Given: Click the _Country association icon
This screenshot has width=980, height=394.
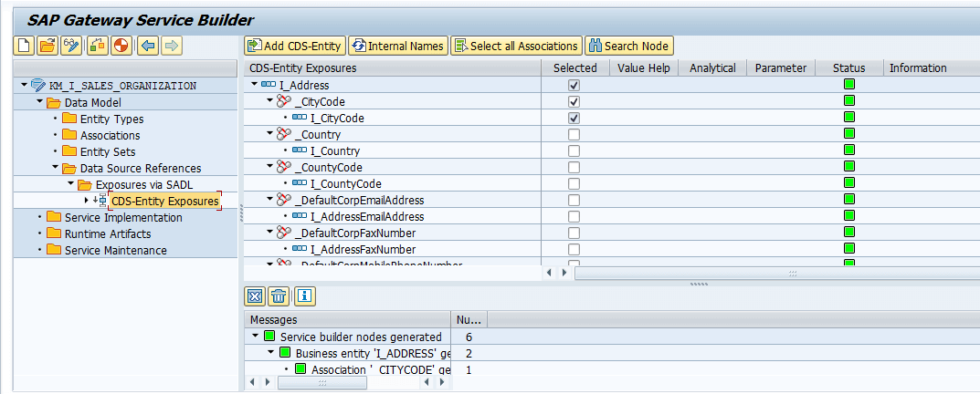Looking at the screenshot, I should coord(284,134).
